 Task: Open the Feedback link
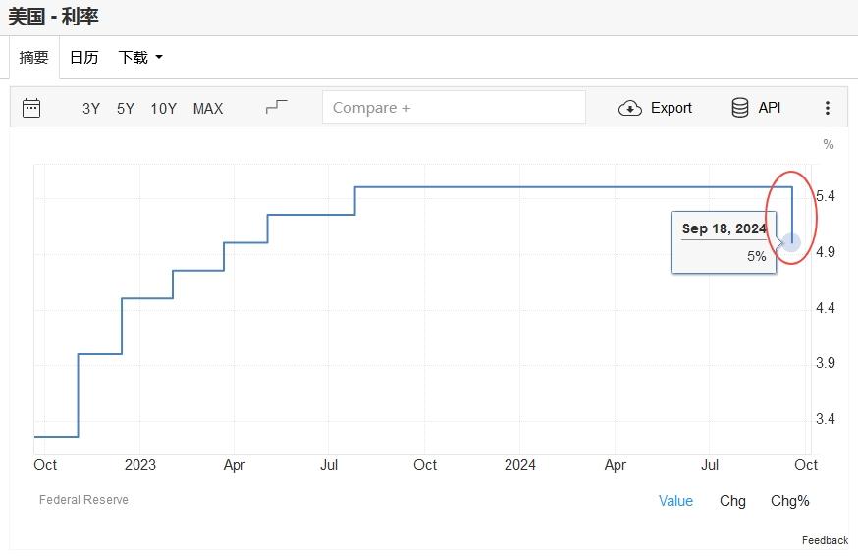click(825, 540)
